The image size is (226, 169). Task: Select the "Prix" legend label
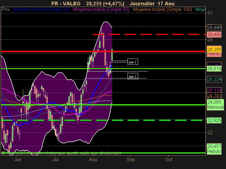[x=6, y=10]
